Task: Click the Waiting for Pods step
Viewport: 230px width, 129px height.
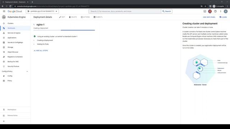Action: (x=43, y=44)
